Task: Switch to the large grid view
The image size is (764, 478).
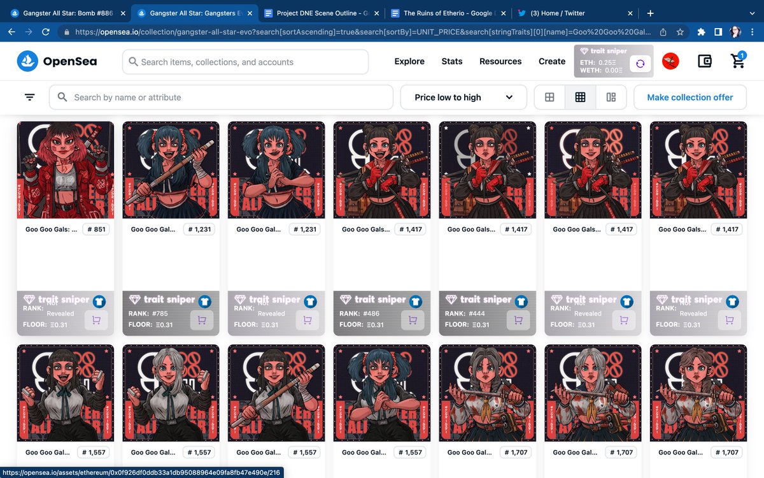Action: [549, 97]
